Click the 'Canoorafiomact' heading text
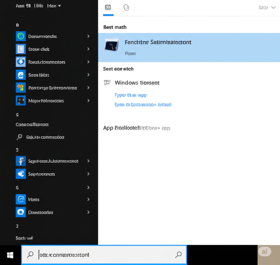 point(32,124)
